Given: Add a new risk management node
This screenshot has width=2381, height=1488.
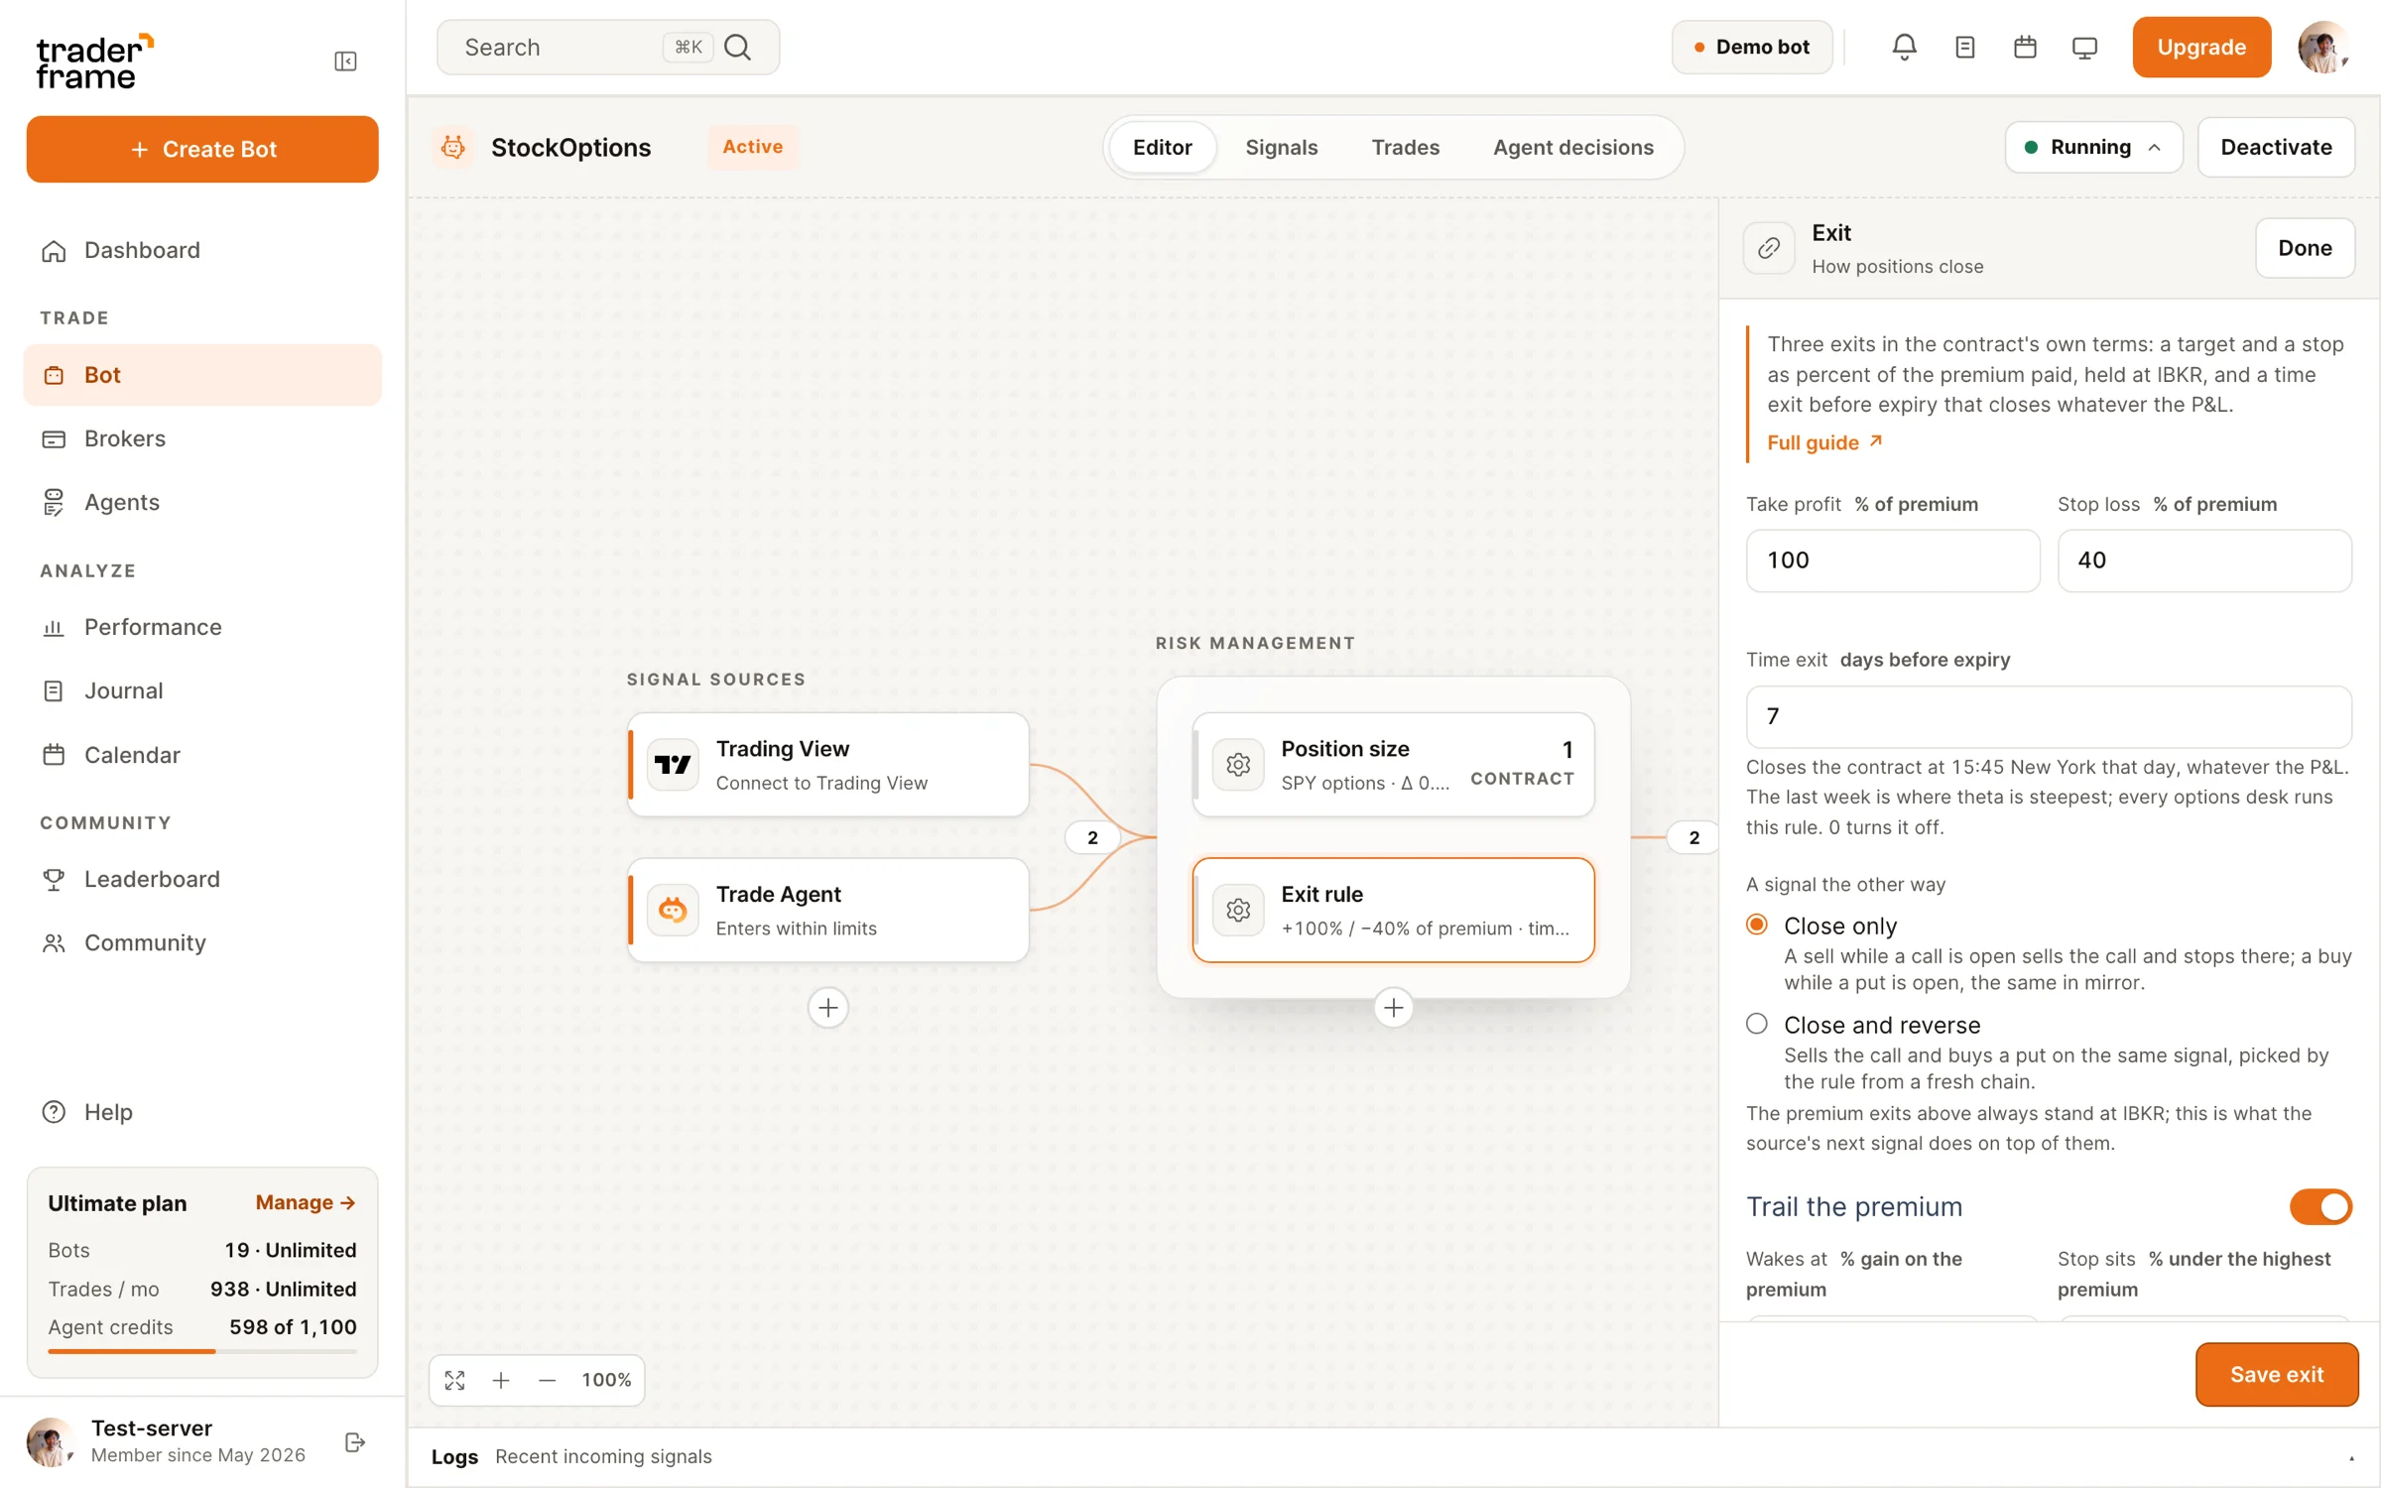Looking at the screenshot, I should [1393, 1008].
